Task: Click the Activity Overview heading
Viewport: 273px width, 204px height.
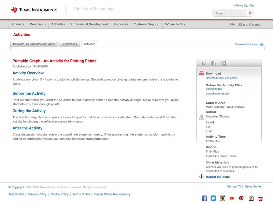Action: (x=28, y=73)
